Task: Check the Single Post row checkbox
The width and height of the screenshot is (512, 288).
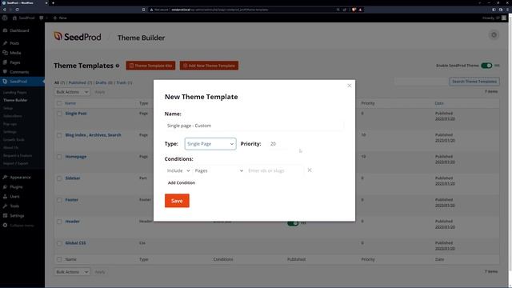Action: click(x=59, y=114)
